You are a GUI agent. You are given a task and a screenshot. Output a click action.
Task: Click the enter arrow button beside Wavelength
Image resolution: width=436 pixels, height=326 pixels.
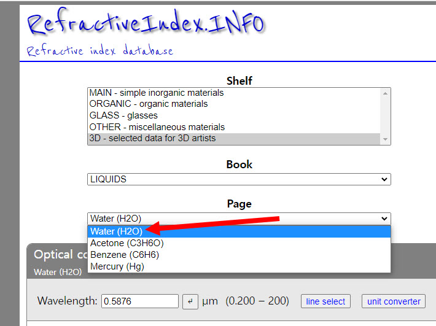190,301
